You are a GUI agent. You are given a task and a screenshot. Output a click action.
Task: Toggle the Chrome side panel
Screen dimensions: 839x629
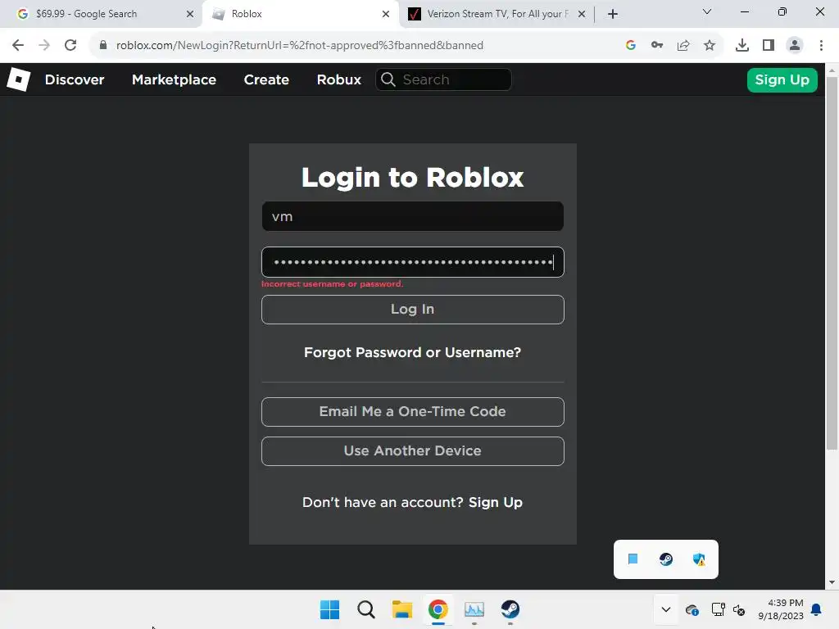[x=769, y=45]
